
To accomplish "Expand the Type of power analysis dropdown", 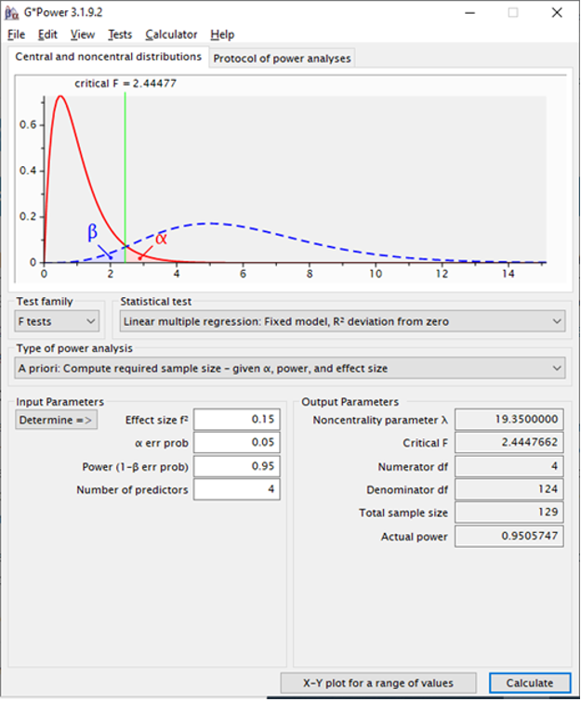I will 290,369.
